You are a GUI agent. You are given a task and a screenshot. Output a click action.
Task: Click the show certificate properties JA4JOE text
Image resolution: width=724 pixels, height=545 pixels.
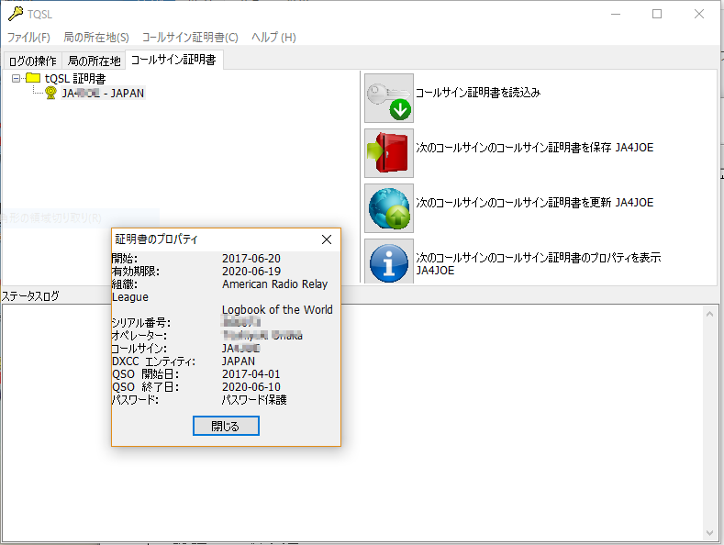[x=539, y=263]
